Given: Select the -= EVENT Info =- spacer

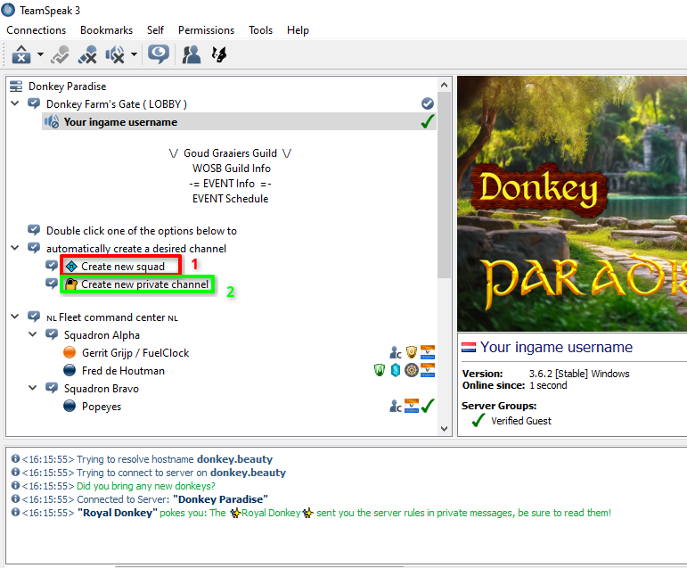Looking at the screenshot, I should pos(230,184).
